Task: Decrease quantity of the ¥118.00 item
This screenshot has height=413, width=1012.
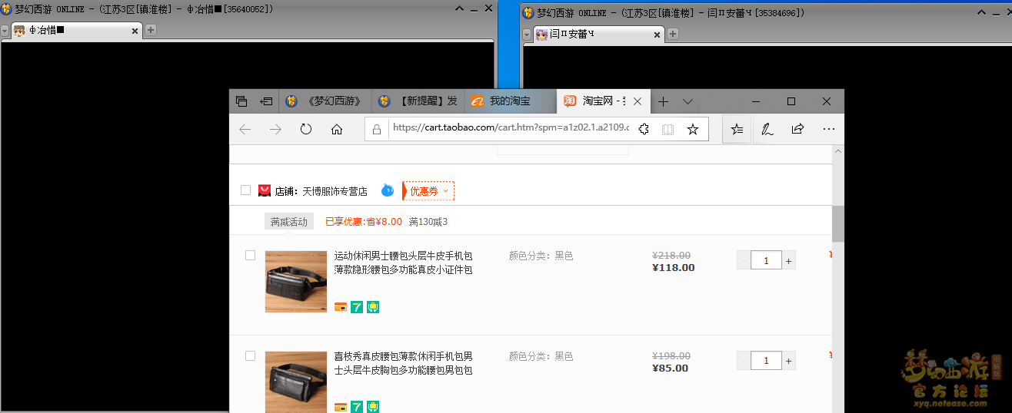Action: tap(744, 261)
